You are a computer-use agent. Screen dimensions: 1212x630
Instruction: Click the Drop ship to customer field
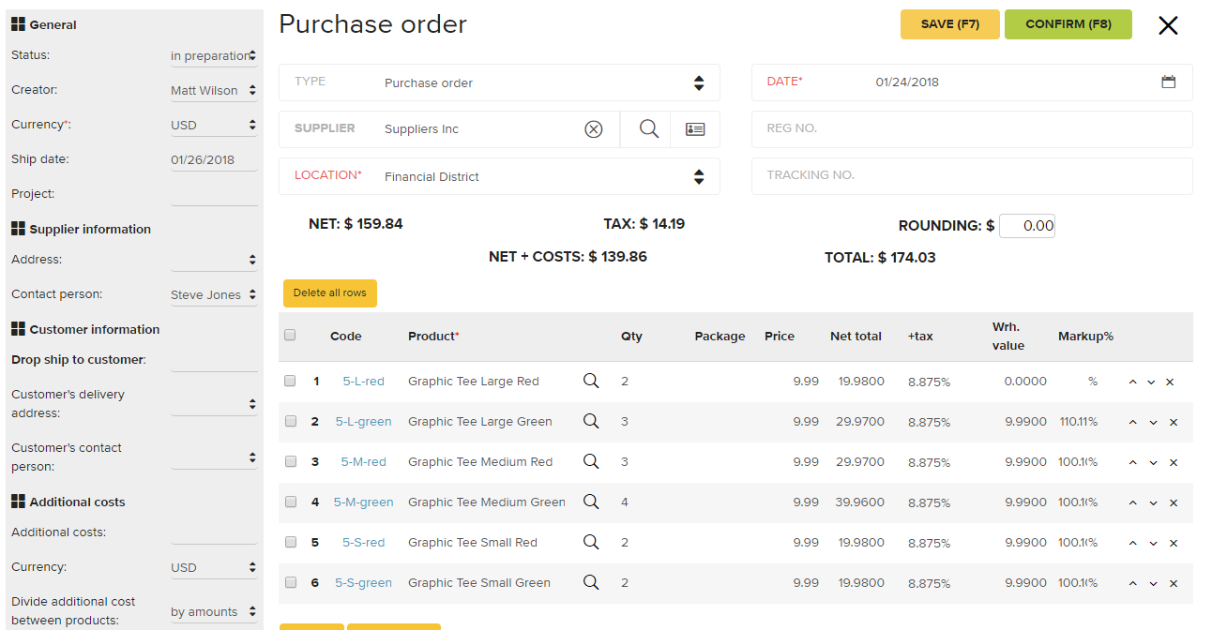pos(214,361)
